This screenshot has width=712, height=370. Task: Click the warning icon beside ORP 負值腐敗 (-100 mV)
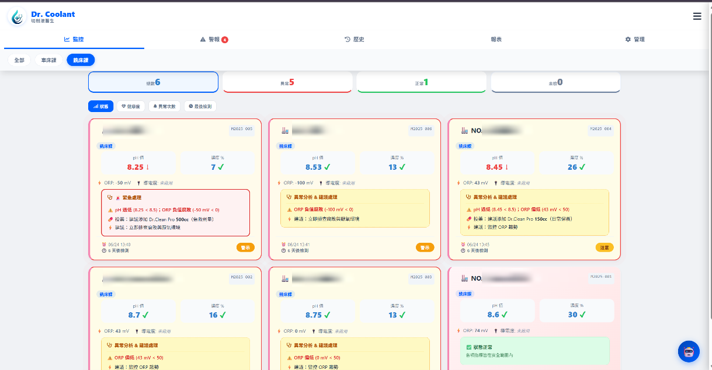point(290,210)
